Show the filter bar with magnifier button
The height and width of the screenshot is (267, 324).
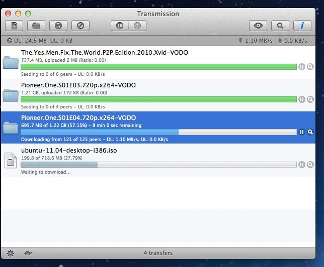tap(280, 26)
